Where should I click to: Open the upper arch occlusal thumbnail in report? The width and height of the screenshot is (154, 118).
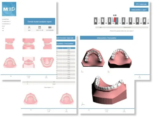(x=10, y=63)
